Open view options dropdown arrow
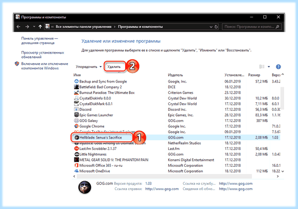The image size is (298, 209). coord(269,67)
